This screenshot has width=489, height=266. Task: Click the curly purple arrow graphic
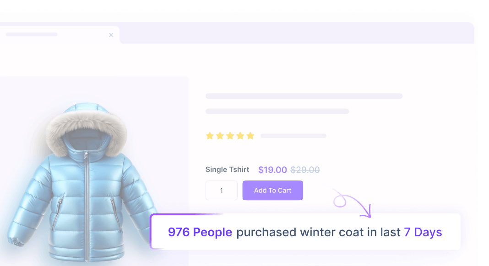click(353, 202)
